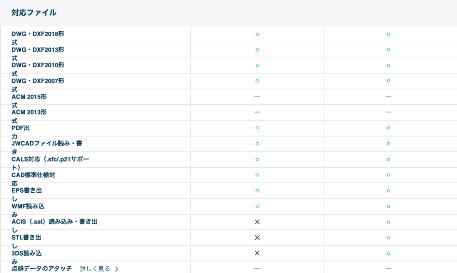Screen dimensions: 457x273
Task: Click the chevron arrow beside 詳しく見る
Action: point(117,269)
